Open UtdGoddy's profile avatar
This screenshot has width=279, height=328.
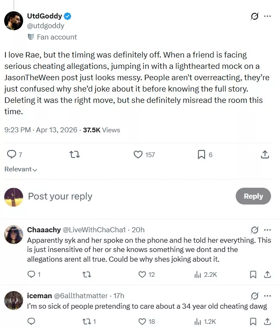[13, 20]
